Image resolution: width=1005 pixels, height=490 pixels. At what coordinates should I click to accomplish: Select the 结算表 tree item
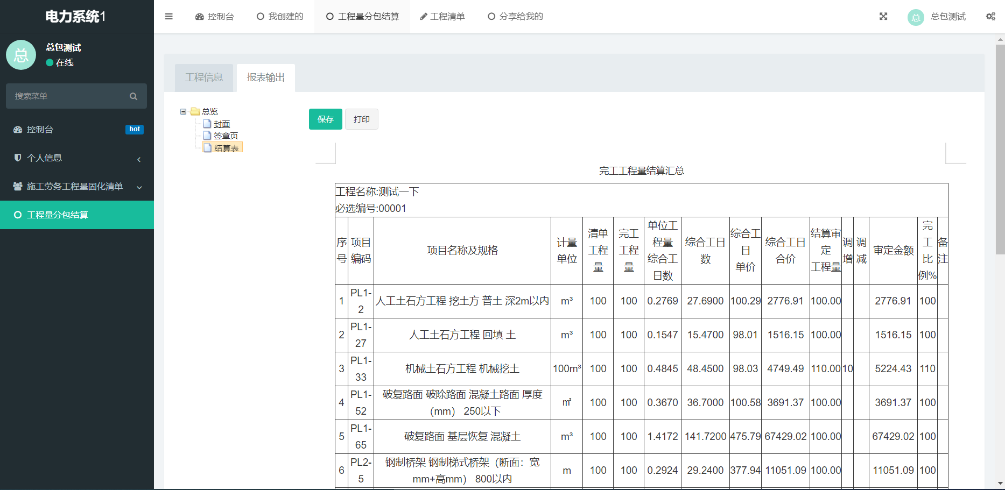click(222, 147)
